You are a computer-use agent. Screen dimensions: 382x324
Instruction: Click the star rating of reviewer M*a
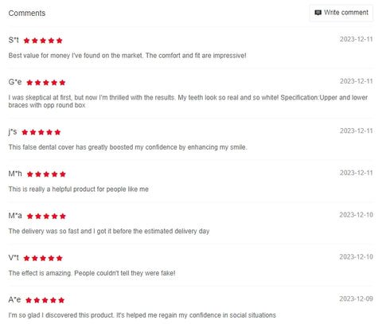46,216
